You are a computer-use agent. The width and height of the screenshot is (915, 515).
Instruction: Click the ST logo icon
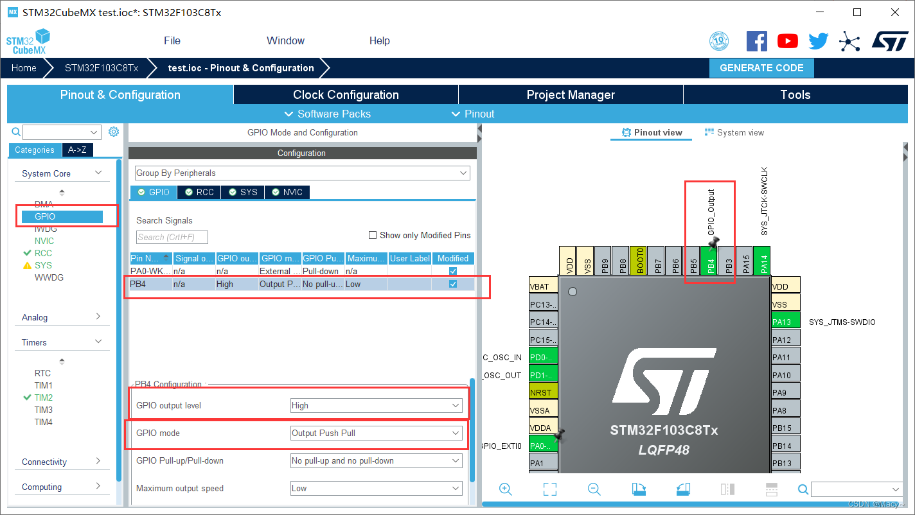point(890,41)
